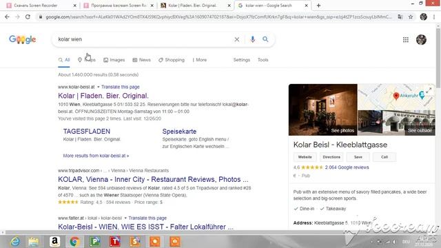Start voice search with microphone icon
The width and height of the screenshot is (441, 248).
253,39
